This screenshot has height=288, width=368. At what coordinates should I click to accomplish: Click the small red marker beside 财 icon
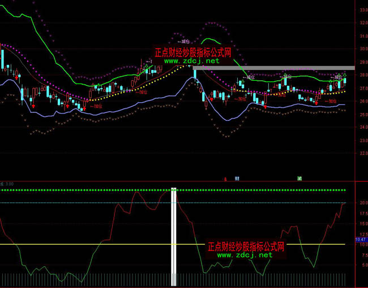coord(226,179)
